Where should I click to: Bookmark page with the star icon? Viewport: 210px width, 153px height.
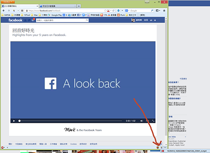click(105, 10)
